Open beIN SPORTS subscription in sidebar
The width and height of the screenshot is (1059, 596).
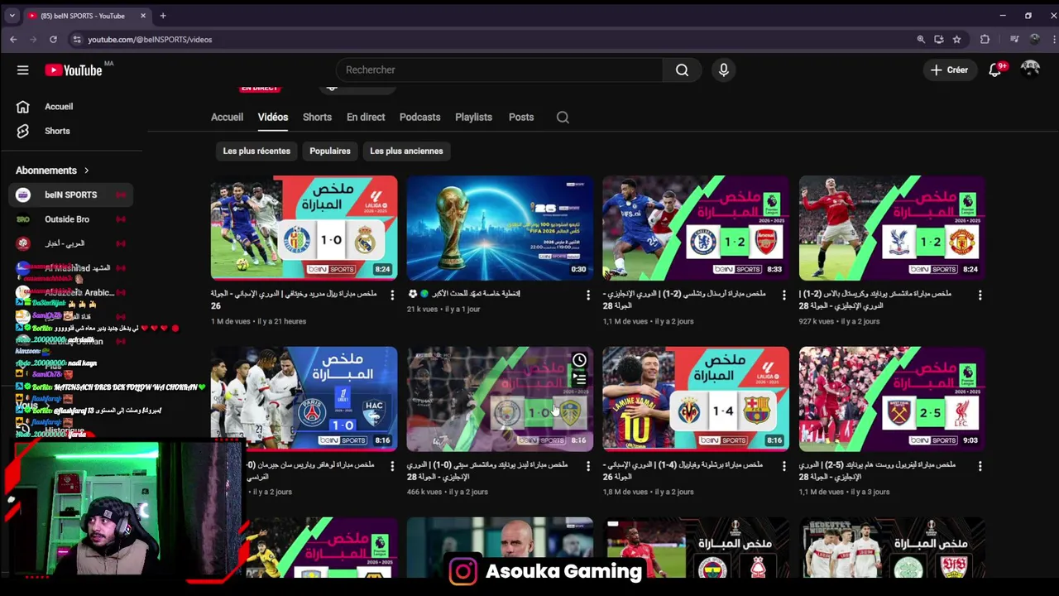71,195
